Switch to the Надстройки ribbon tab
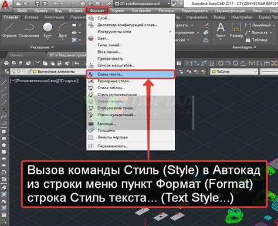Viewport: 278px width, 226px height. 242,17
